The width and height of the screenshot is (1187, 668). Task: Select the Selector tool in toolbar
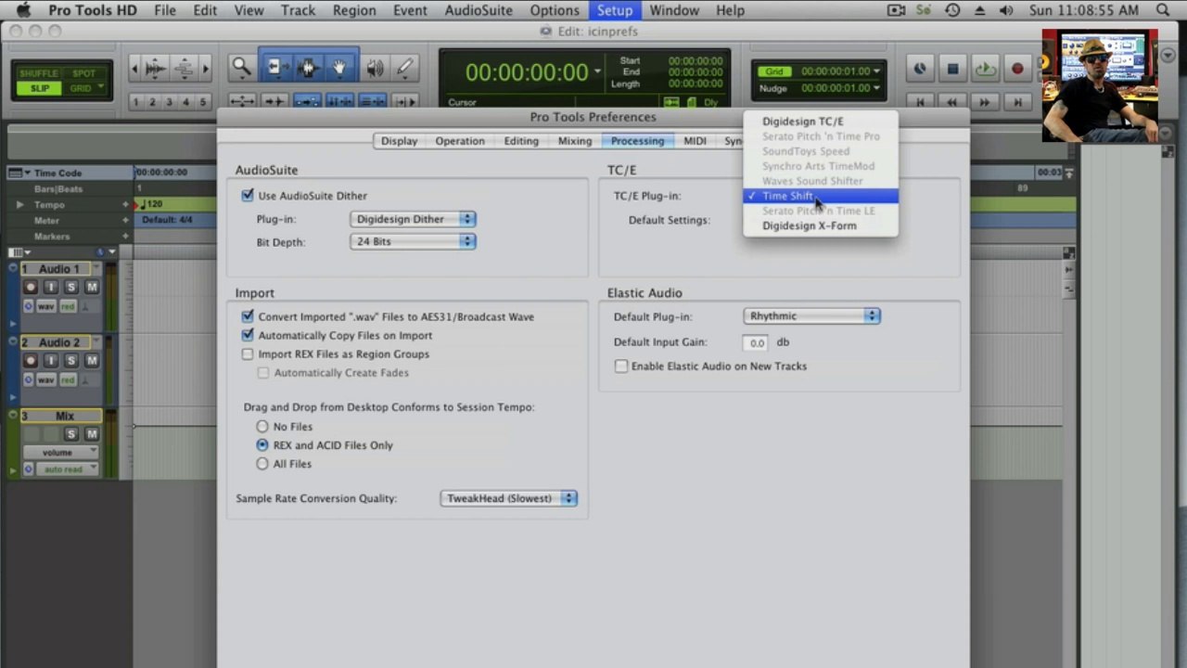point(308,67)
